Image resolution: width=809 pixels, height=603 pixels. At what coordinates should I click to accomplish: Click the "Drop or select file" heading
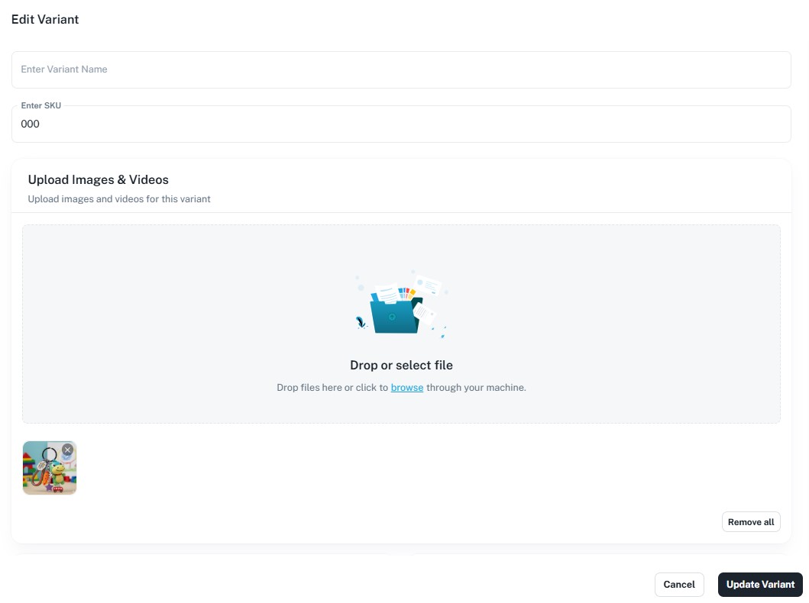[x=401, y=366]
